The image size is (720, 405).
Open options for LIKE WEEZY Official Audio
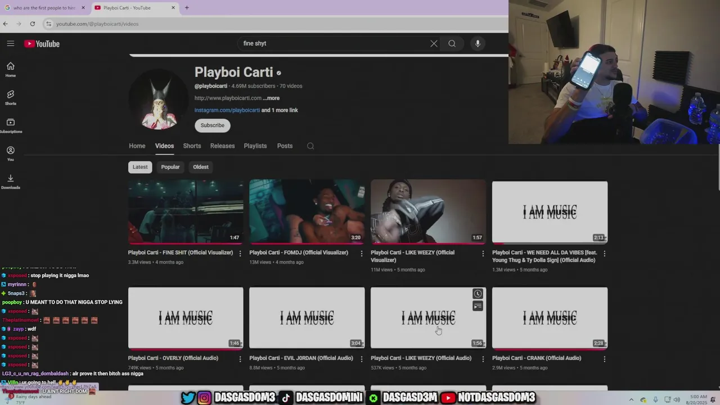tap(483, 359)
